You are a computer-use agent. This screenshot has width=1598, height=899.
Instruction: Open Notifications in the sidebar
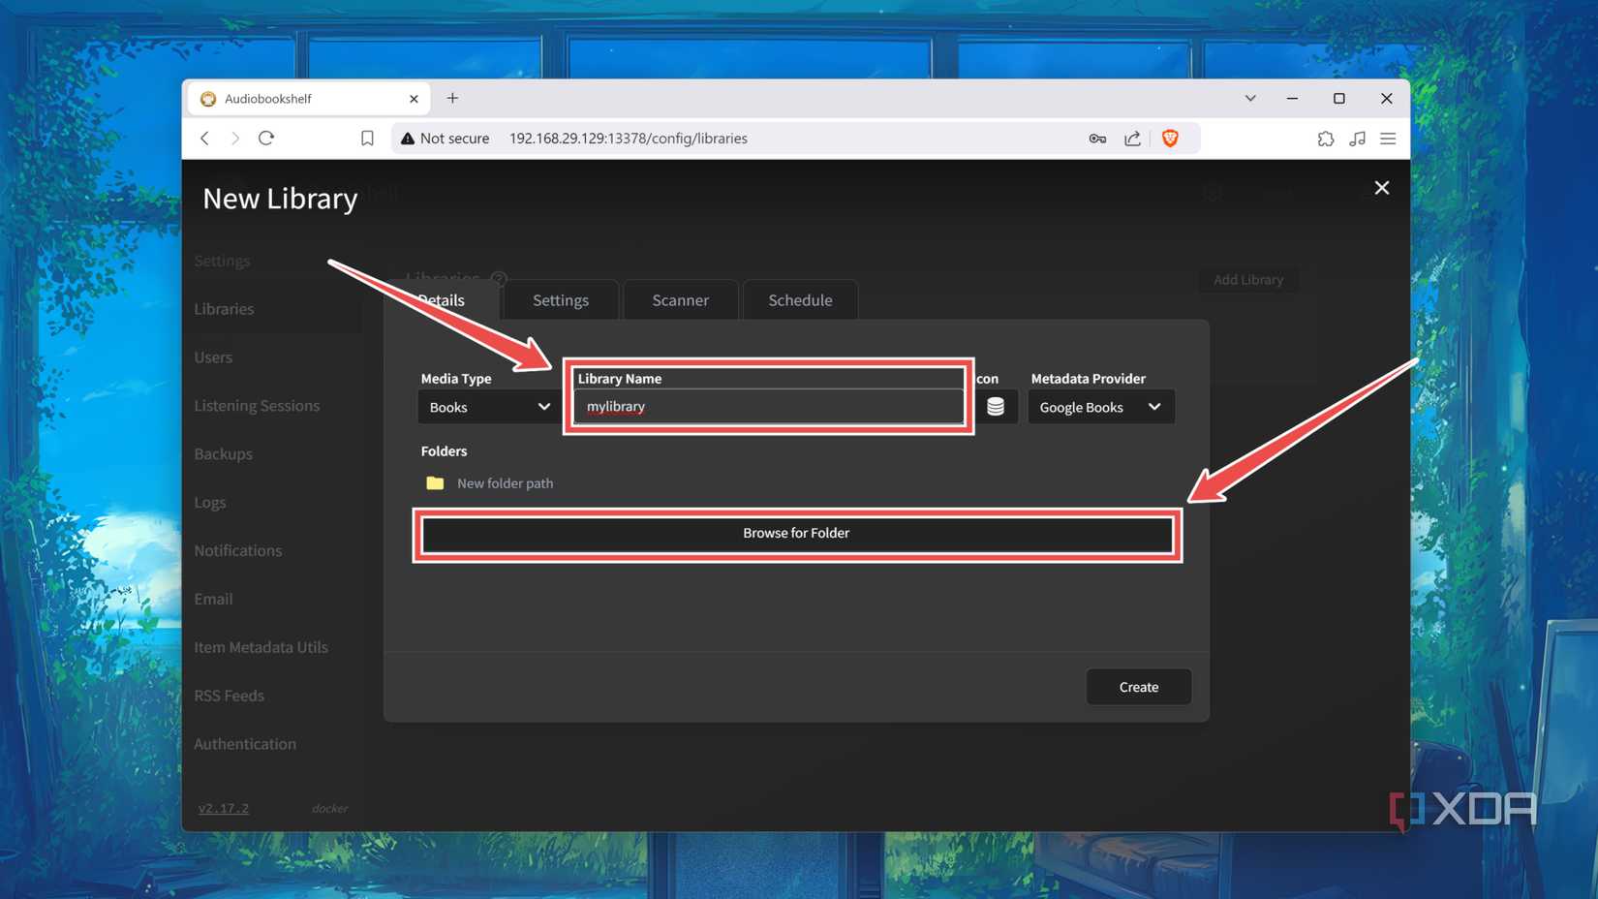pyautogui.click(x=238, y=550)
